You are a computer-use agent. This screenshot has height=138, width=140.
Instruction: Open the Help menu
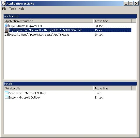point(21,9)
